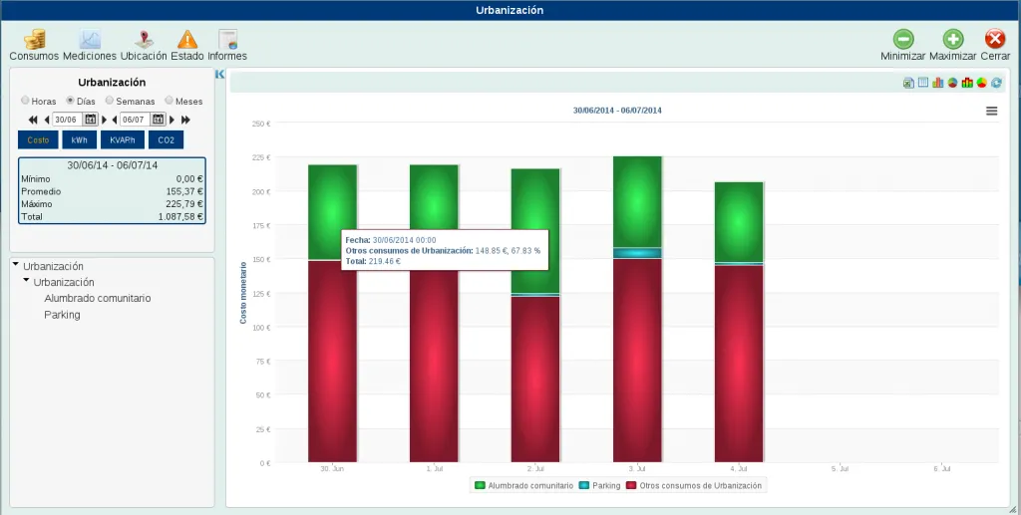Viewport: 1021px width, 515px height.
Task: Open the start date calendar picker
Action: [91, 119]
